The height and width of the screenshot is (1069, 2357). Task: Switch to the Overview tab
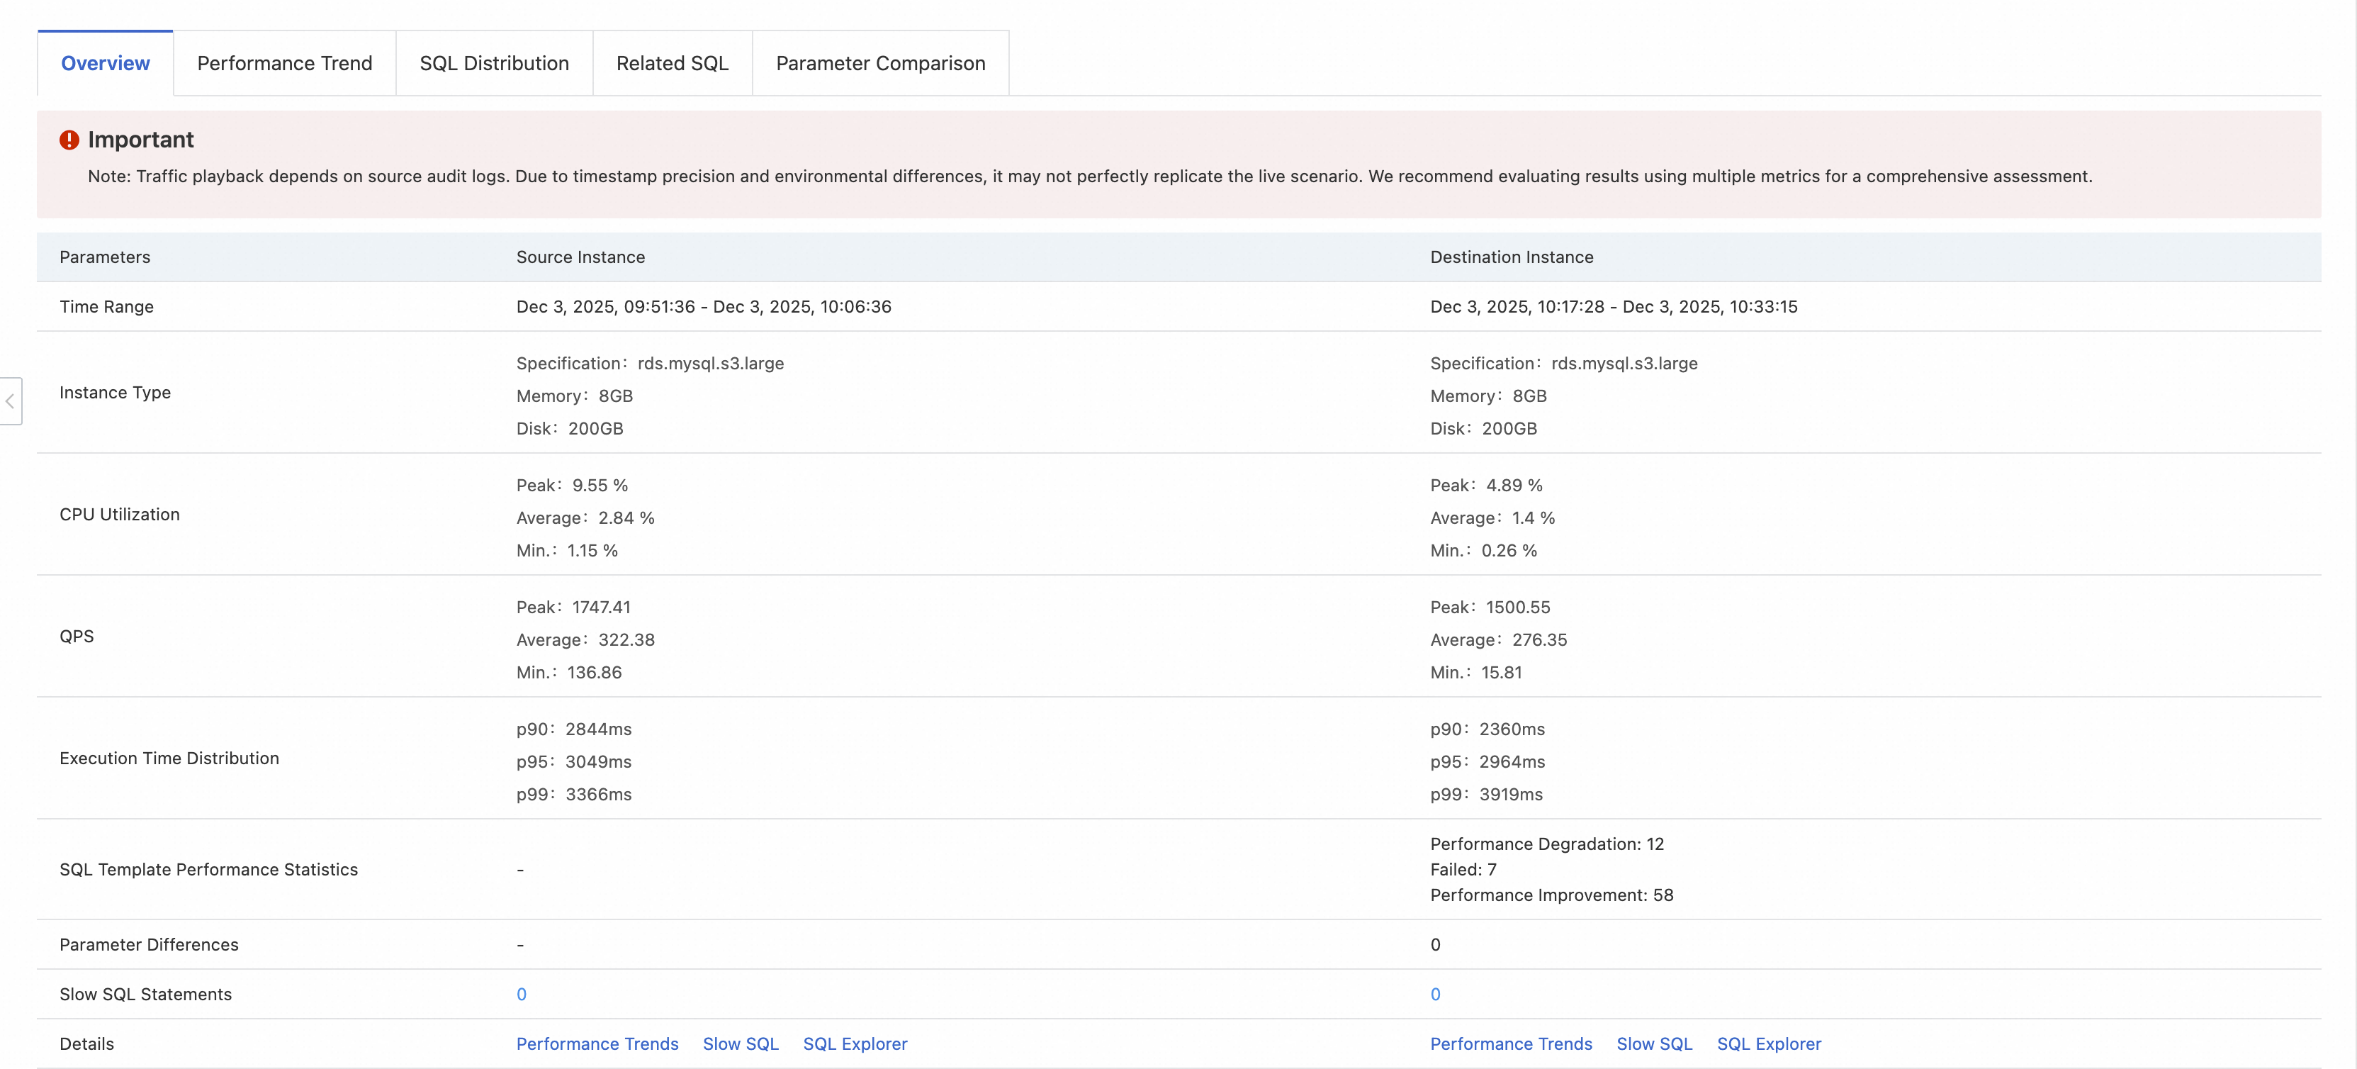[x=105, y=63]
